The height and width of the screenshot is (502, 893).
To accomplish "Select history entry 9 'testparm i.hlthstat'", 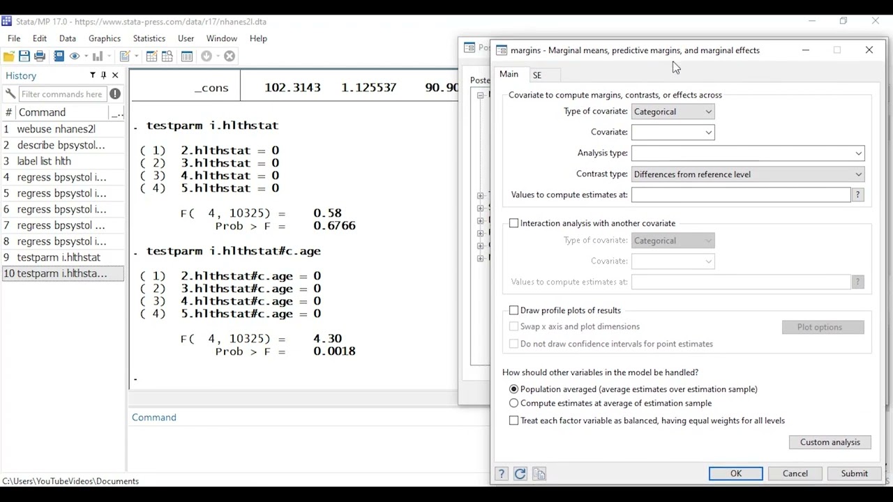I will 63,257.
